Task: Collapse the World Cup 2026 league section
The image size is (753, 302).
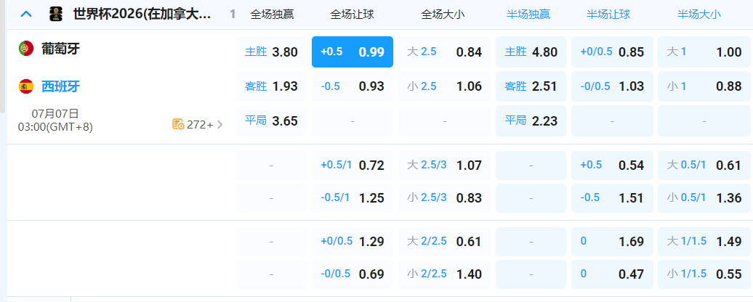Action: 26,15
